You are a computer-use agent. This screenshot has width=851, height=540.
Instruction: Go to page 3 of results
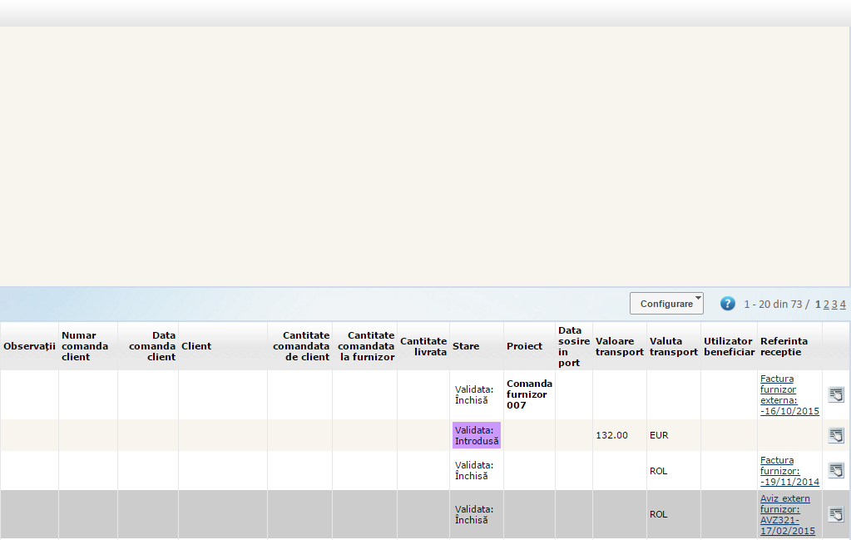click(x=834, y=305)
